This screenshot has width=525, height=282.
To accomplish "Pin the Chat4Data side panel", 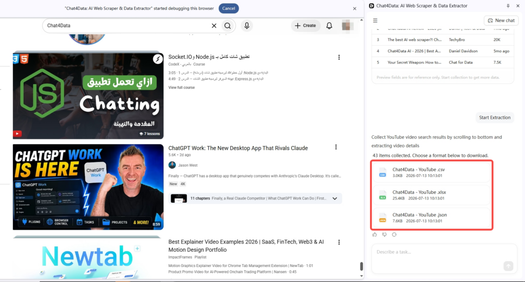I will click(x=508, y=6).
